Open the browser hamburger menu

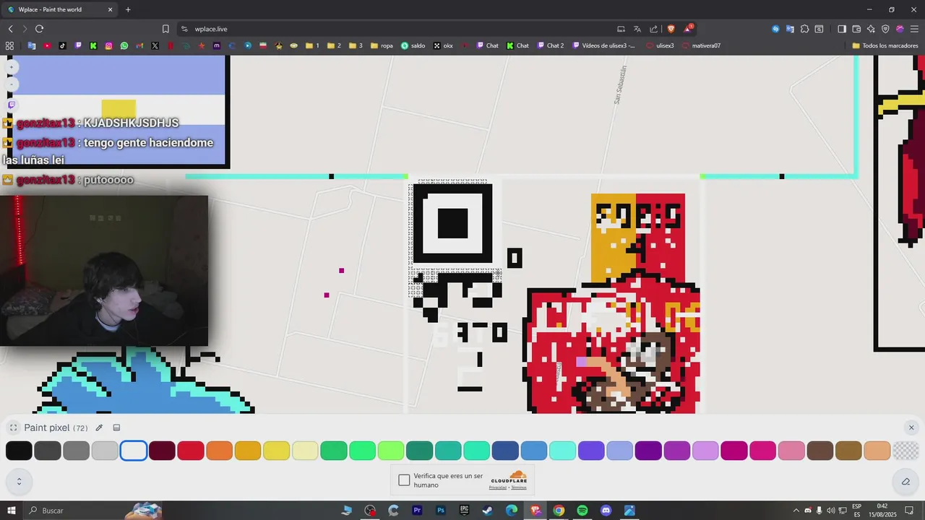[914, 29]
